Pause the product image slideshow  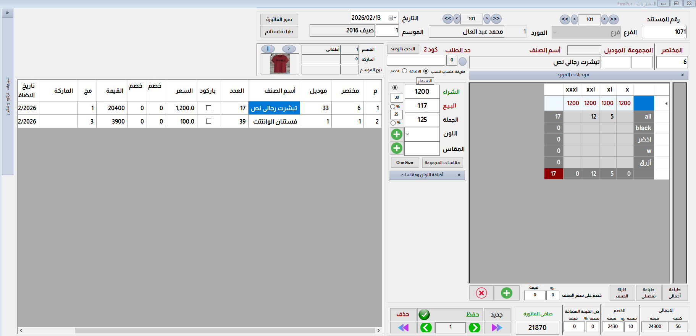tap(268, 49)
